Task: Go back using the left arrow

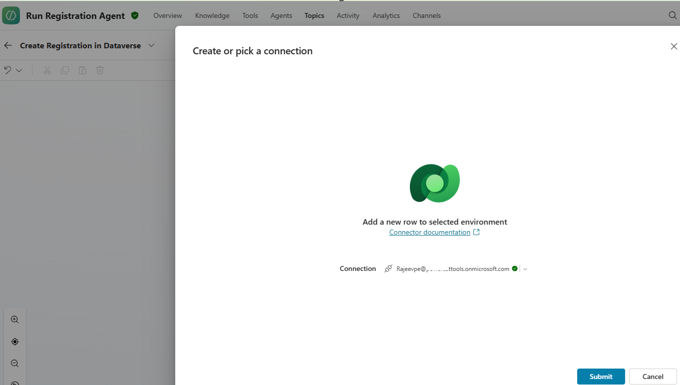Action: click(8, 45)
